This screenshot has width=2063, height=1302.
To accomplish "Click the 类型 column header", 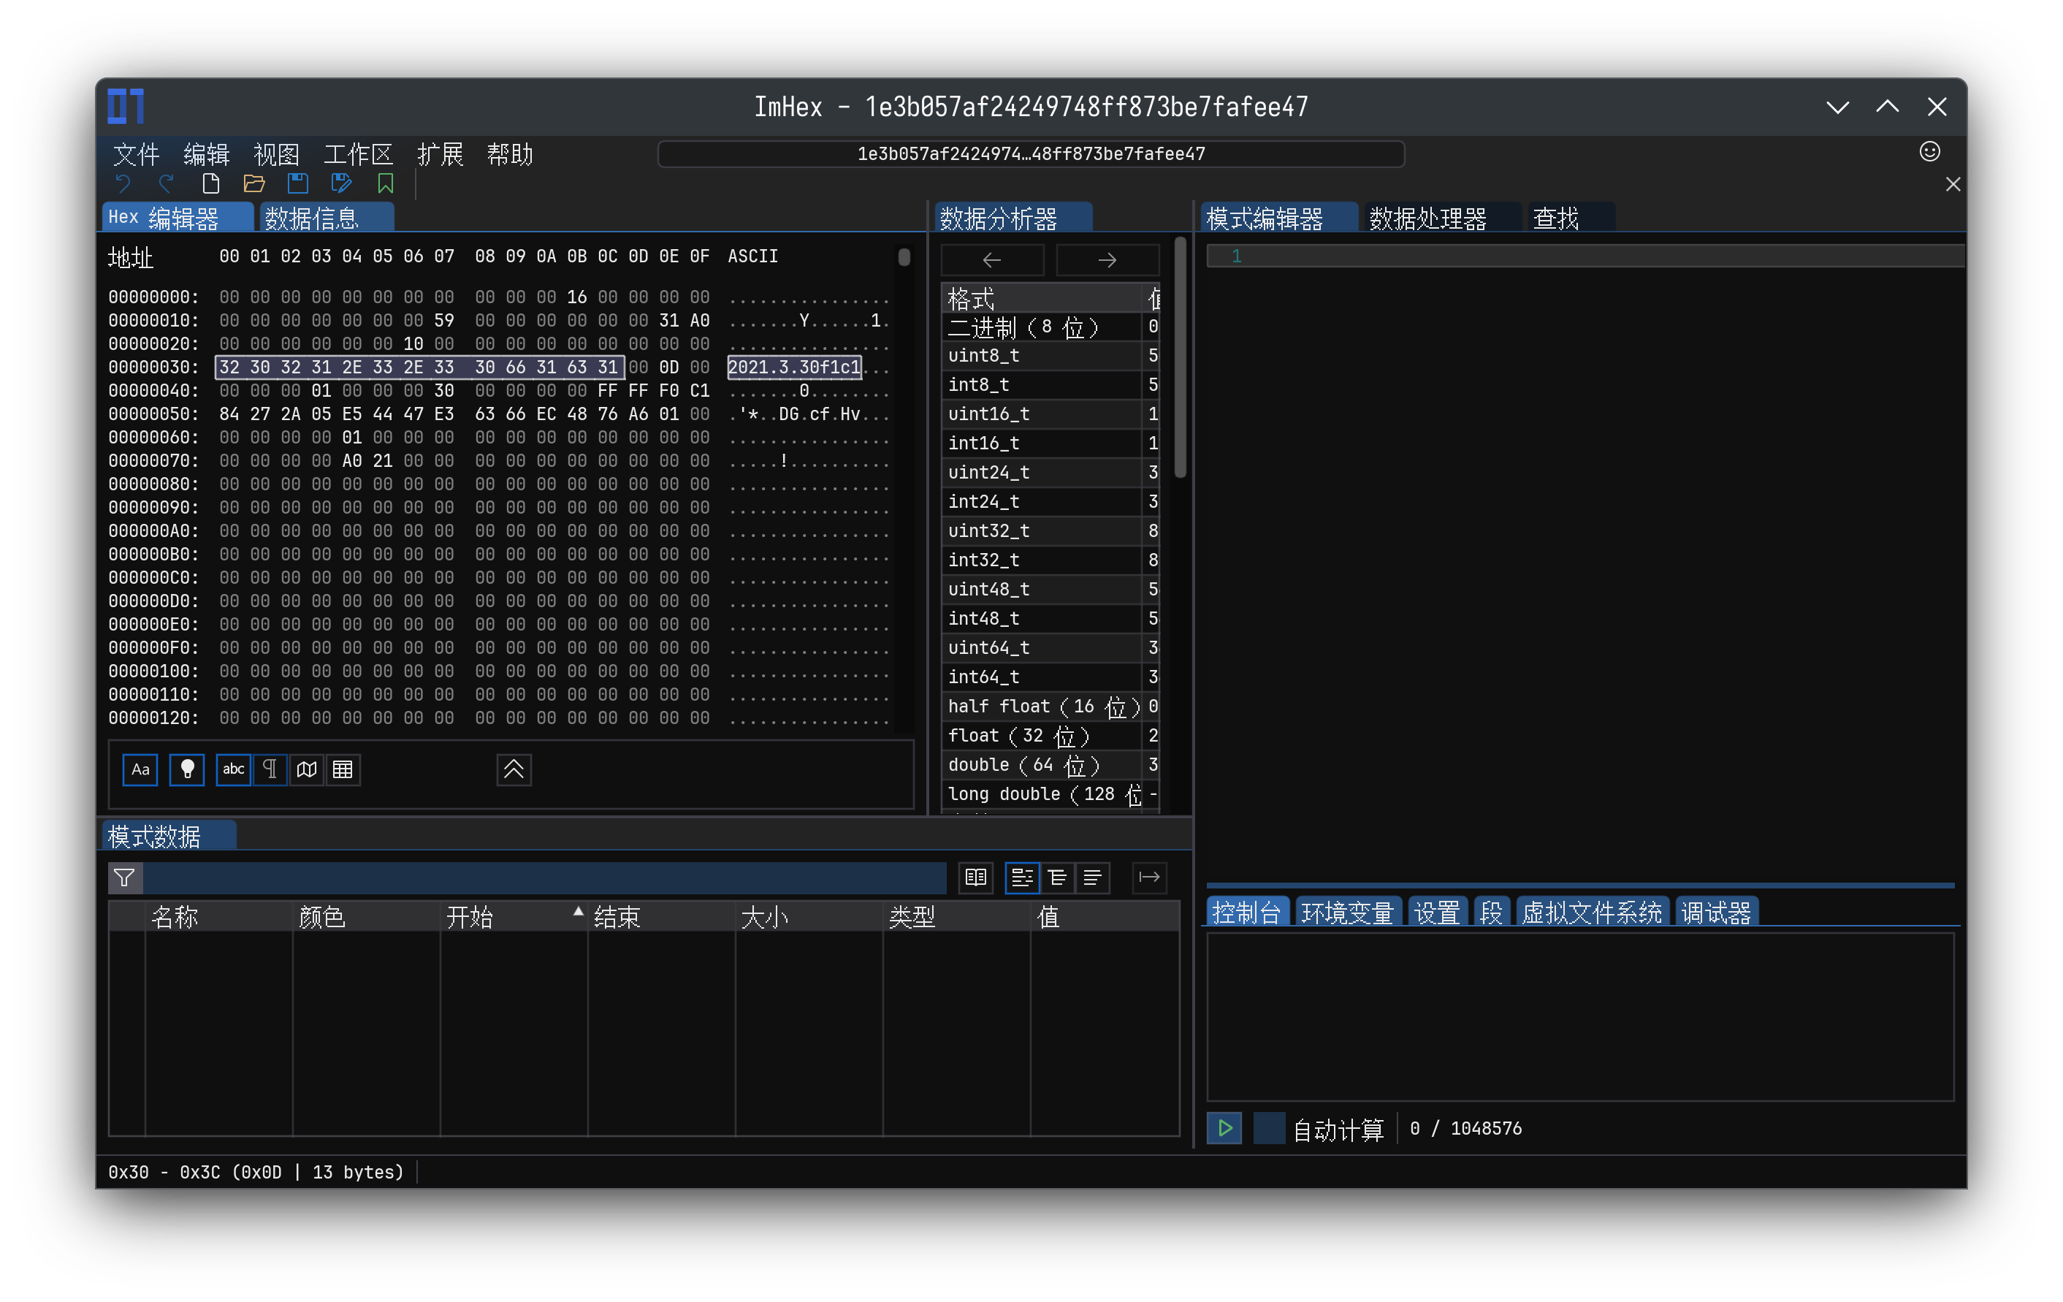I will (x=956, y=917).
